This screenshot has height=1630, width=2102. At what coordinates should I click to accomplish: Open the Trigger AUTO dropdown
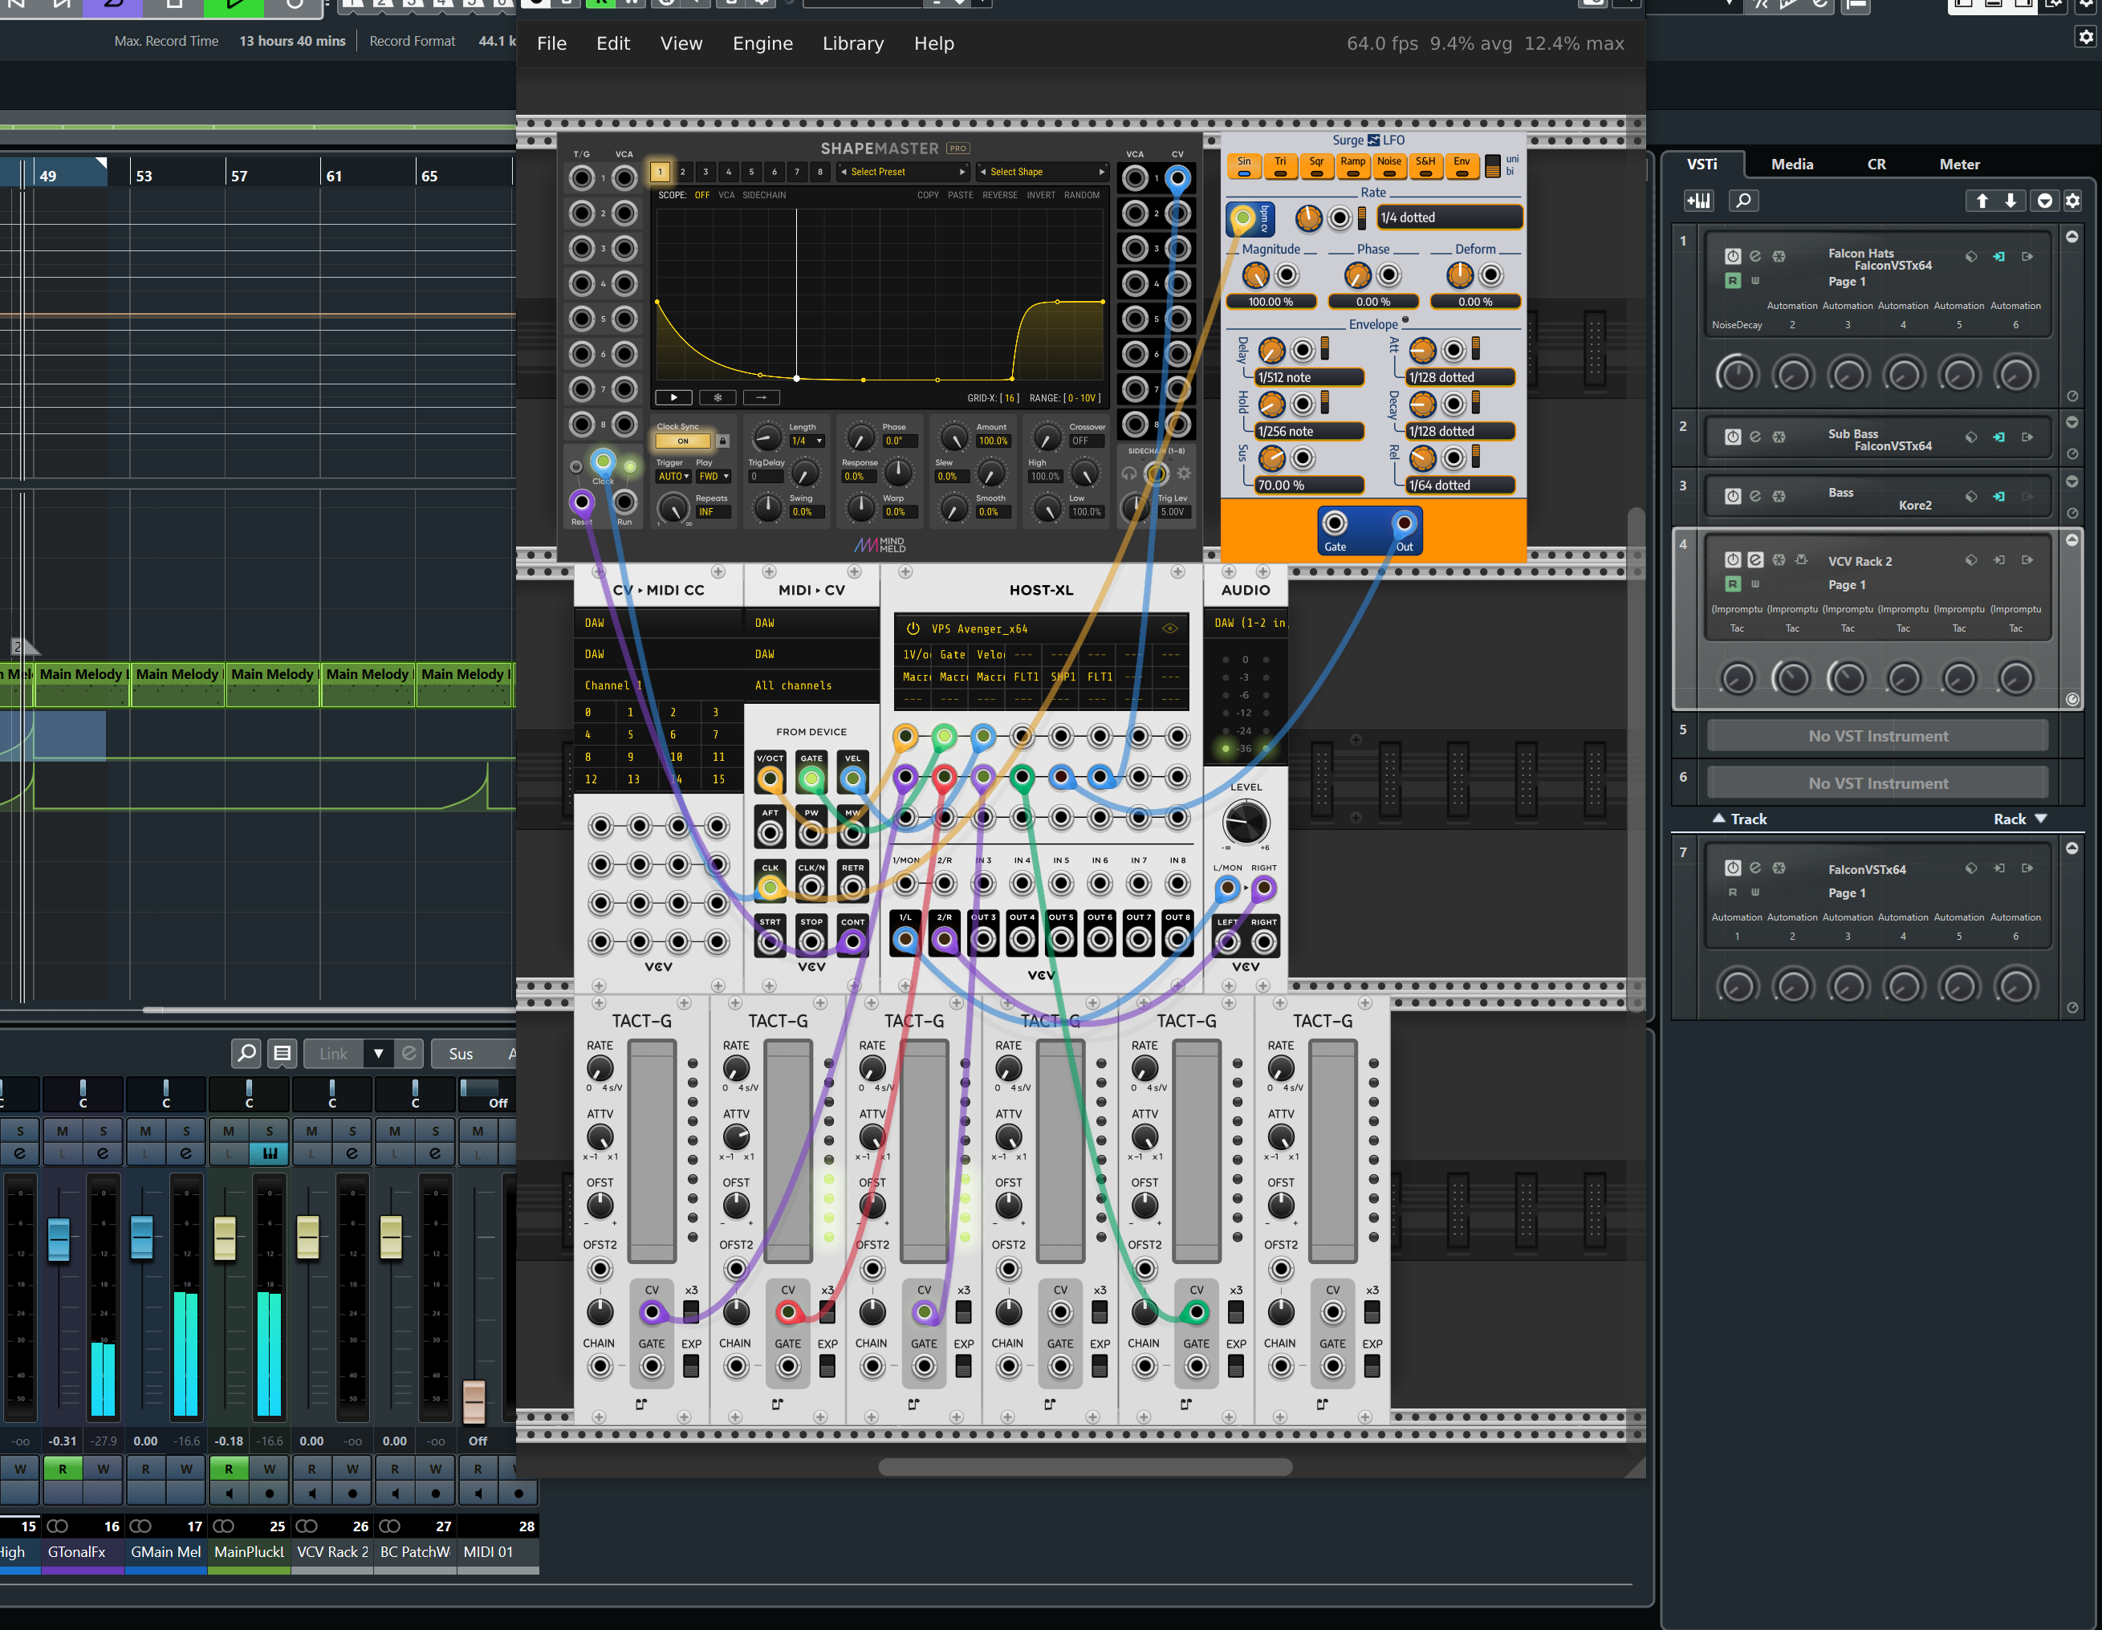pos(673,476)
